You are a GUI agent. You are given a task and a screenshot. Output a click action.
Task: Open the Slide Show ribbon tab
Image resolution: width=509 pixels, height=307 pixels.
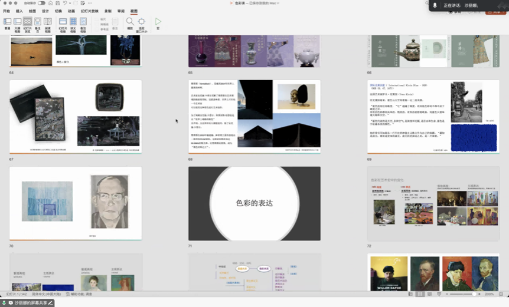[90, 11]
